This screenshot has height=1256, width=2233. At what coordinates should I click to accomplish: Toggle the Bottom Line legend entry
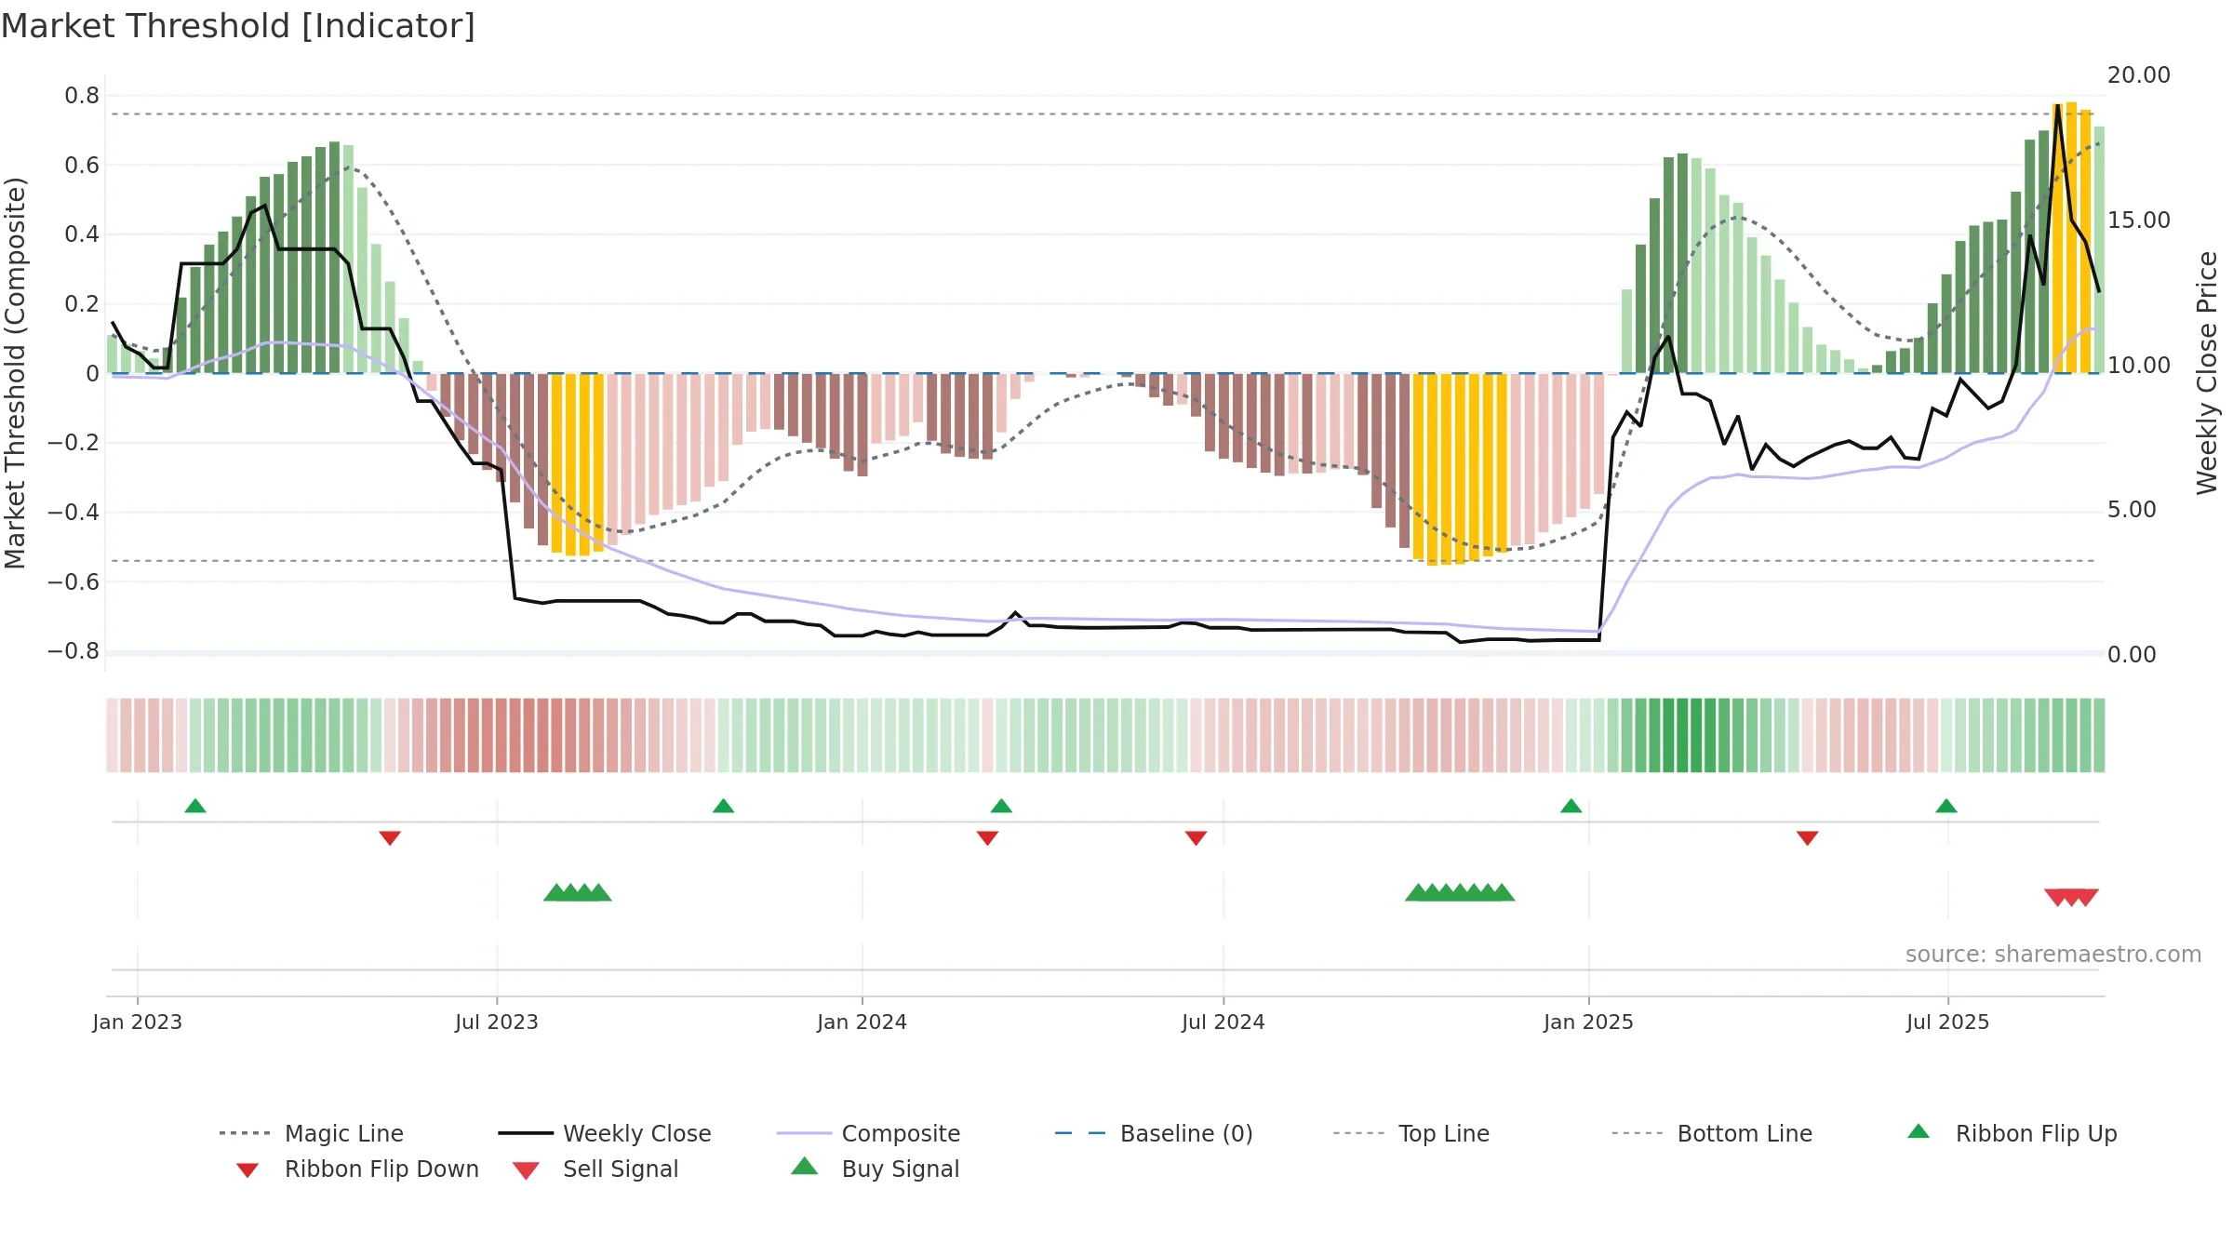tap(1712, 1133)
